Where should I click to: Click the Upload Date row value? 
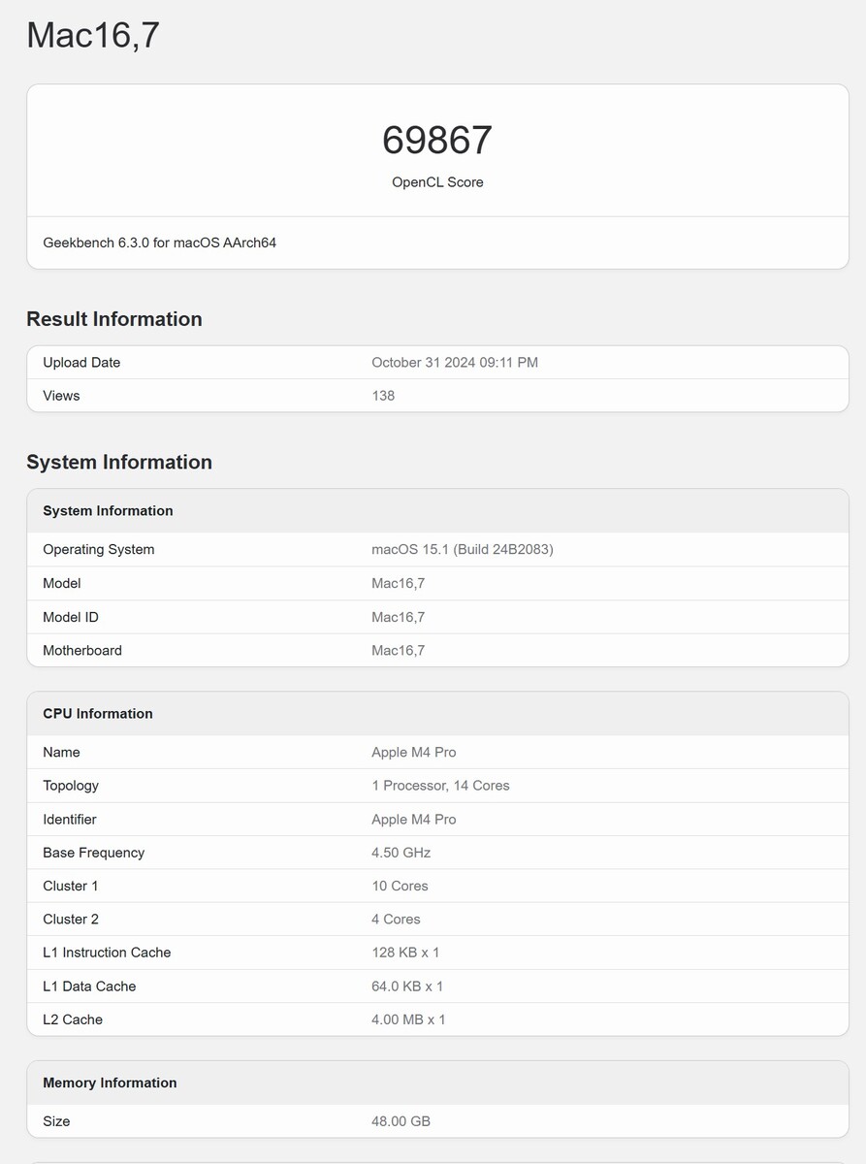click(454, 363)
